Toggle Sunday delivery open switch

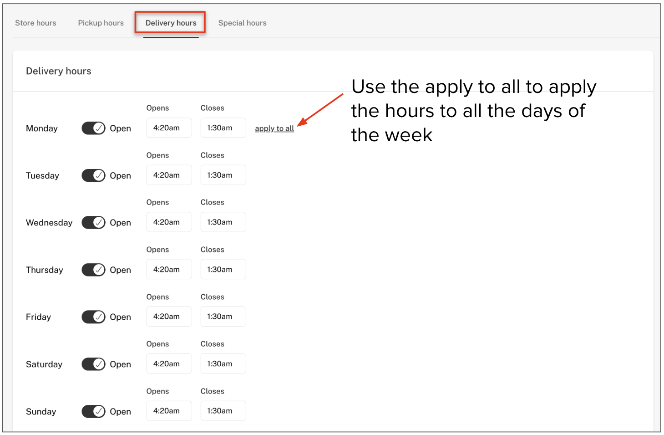93,411
